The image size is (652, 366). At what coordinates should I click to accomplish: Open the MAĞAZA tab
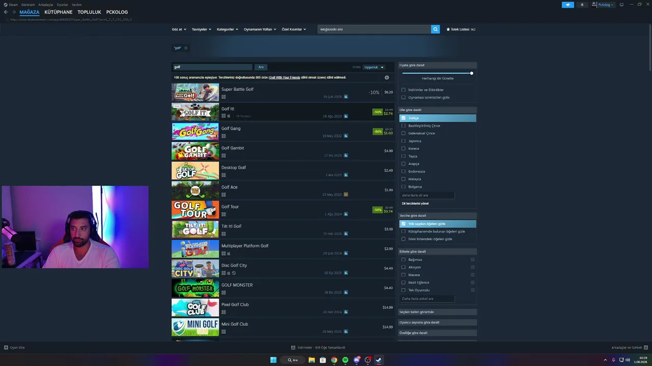30,12
